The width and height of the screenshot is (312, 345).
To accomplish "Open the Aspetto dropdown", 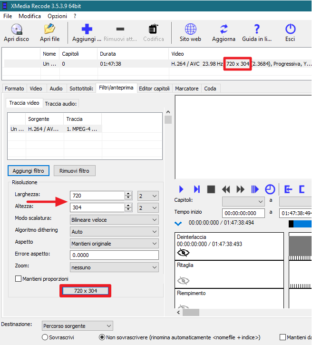I will click(114, 243).
